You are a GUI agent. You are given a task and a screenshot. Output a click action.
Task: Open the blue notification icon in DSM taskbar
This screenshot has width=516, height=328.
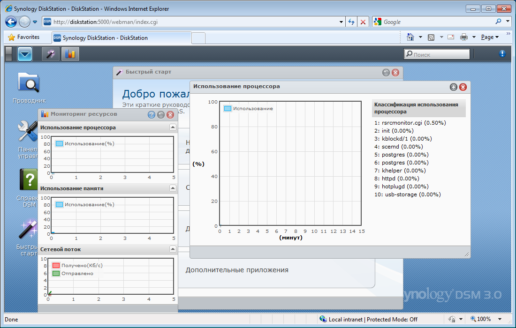coord(502,53)
